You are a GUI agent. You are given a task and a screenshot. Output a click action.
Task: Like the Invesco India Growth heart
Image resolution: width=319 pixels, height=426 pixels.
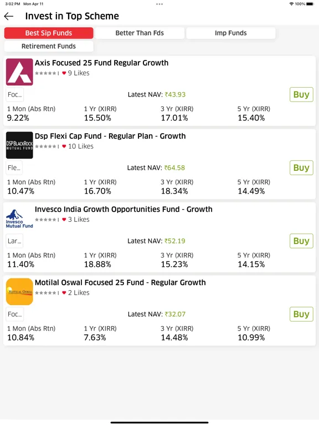[x=64, y=220]
